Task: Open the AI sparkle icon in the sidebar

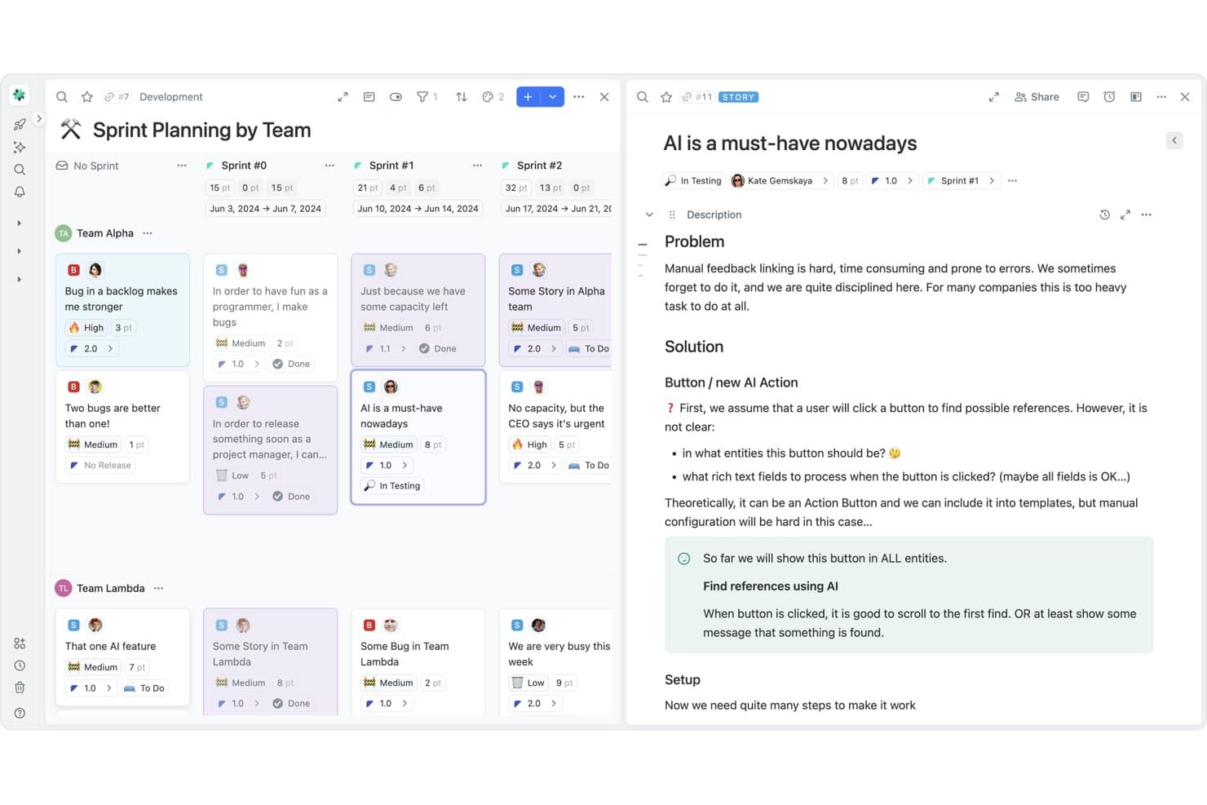Action: click(x=20, y=147)
